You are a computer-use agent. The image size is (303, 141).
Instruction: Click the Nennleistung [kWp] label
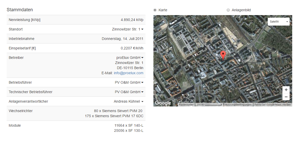(24, 20)
